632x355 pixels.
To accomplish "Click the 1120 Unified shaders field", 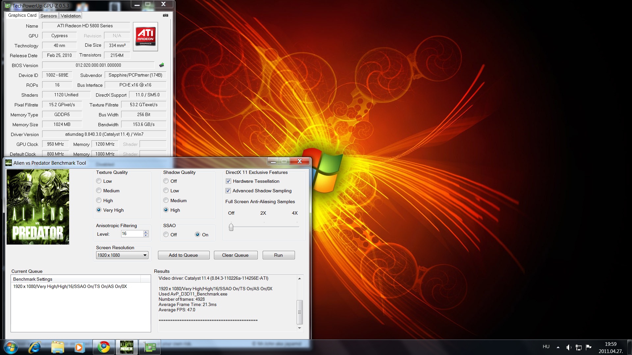I will [x=66, y=95].
